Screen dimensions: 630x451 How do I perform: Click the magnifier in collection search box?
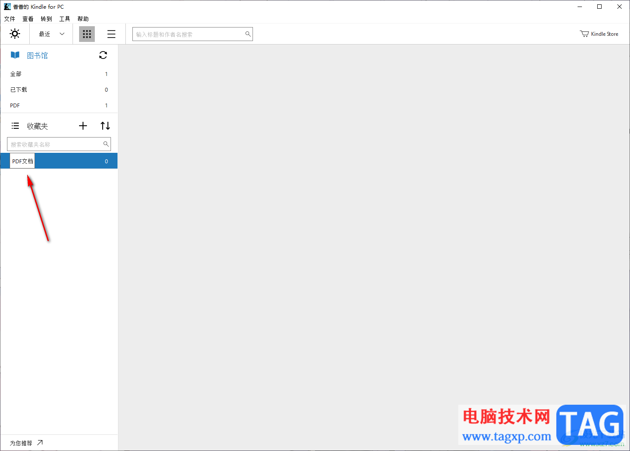tap(106, 144)
